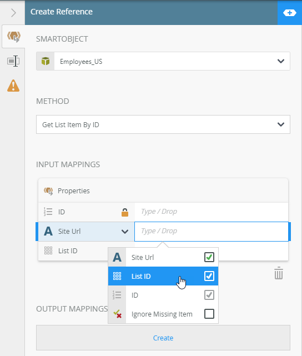Click the ID Type / Drop field
The height and width of the screenshot is (356, 302).
[212, 212]
